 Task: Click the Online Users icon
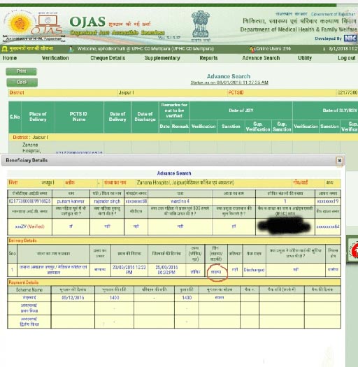click(x=252, y=49)
